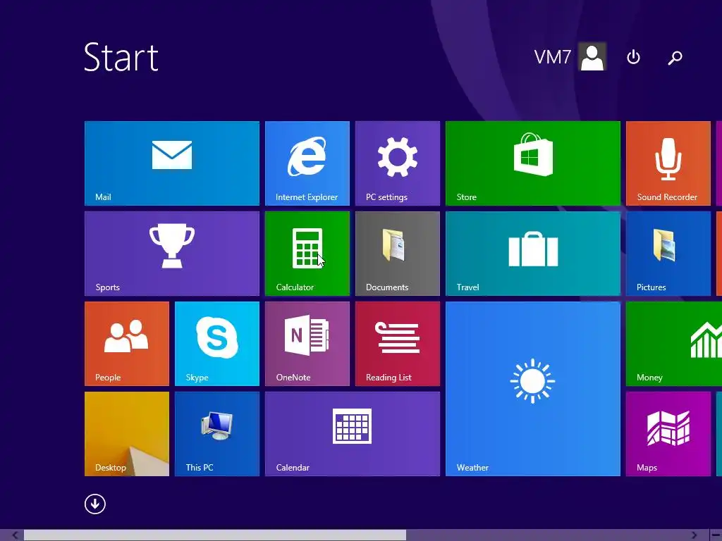722x541 pixels.
Task: Launch the OneNote tile
Action: point(307,344)
